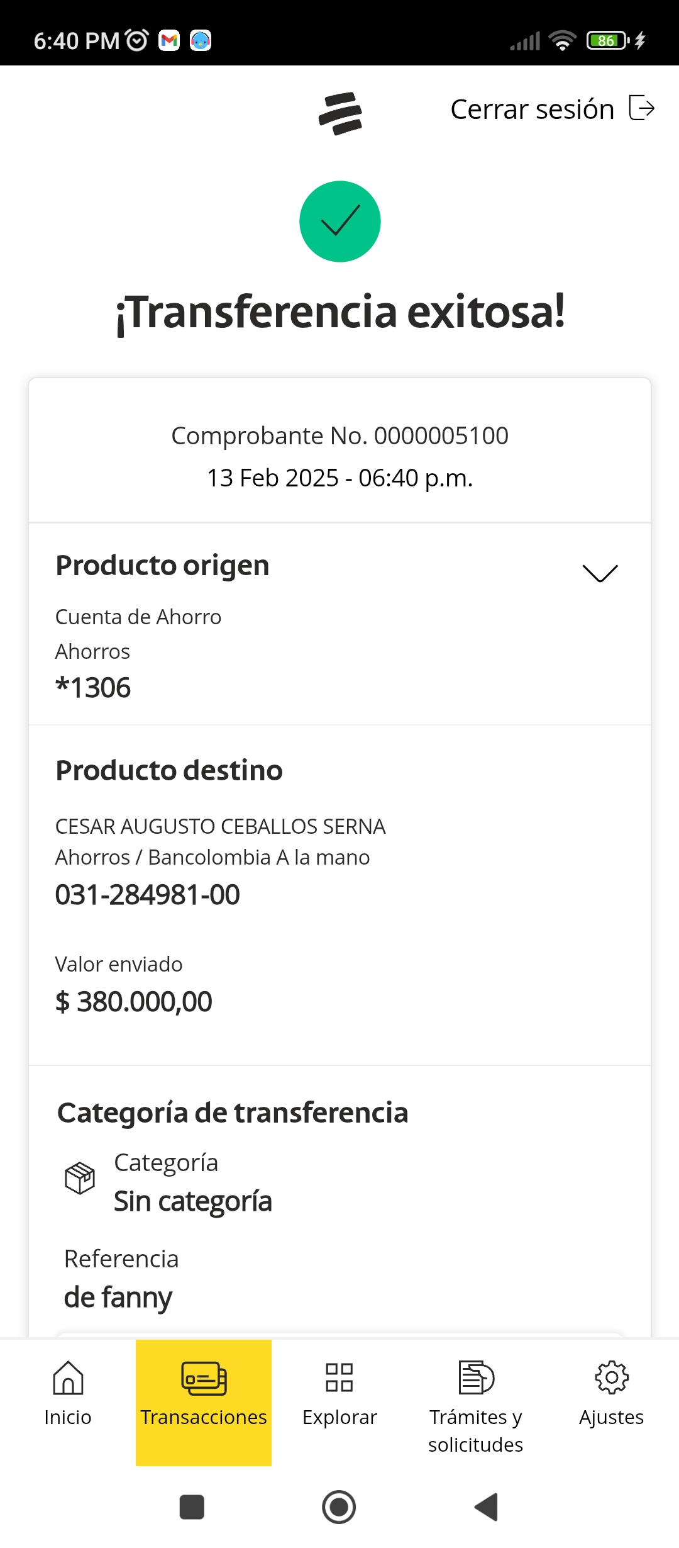This screenshot has width=679, height=1548.
Task: Tap the green success checkmark circle
Action: pos(340,222)
